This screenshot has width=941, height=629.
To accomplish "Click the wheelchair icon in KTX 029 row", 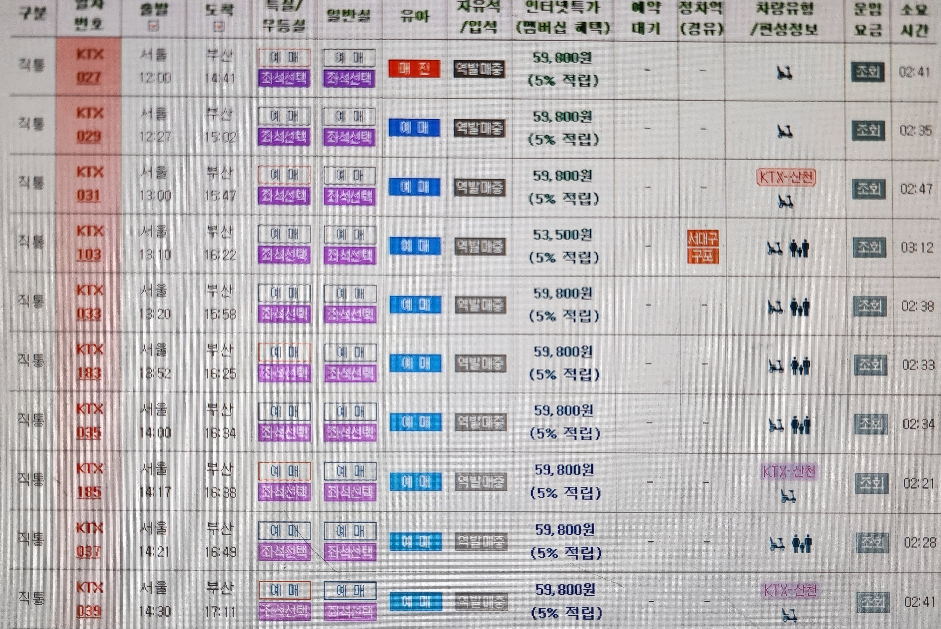I will pos(784,131).
